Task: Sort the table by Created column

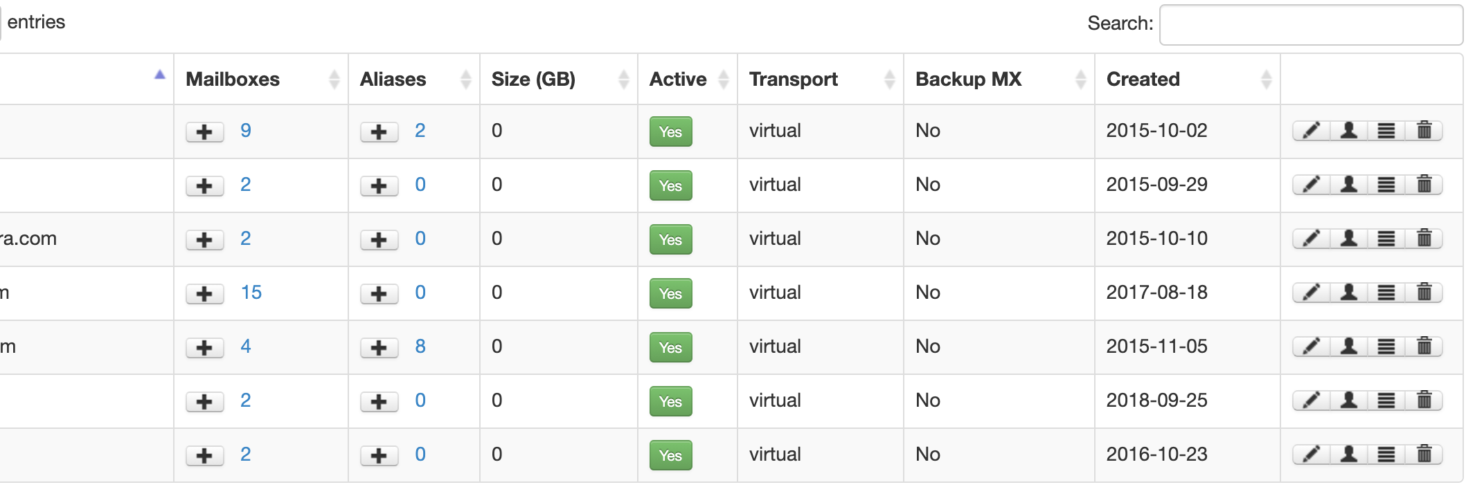Action: point(1143,80)
